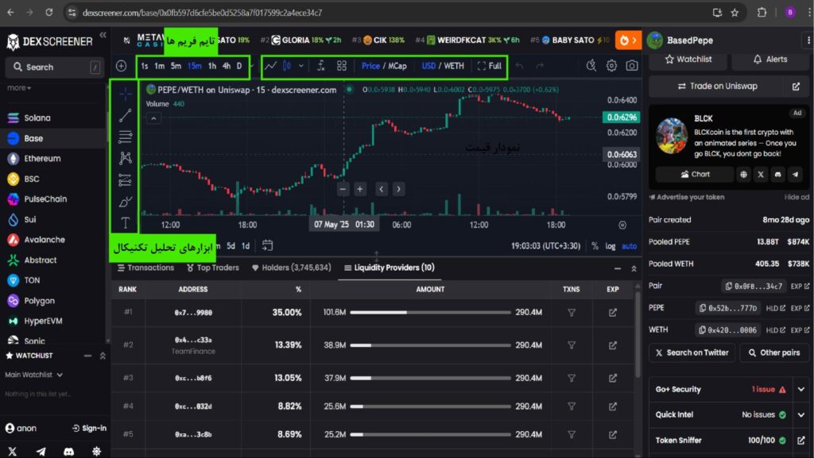Open the Main Watchlist dropdown
Viewport: 814px width, 458px height.
pyautogui.click(x=33, y=375)
